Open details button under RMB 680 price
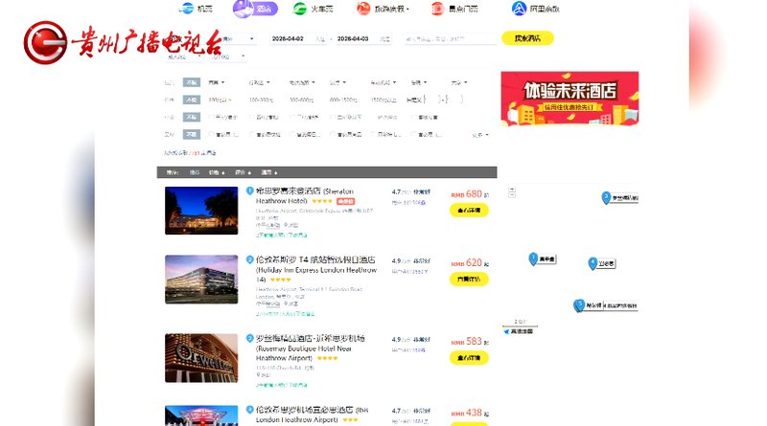 (469, 210)
